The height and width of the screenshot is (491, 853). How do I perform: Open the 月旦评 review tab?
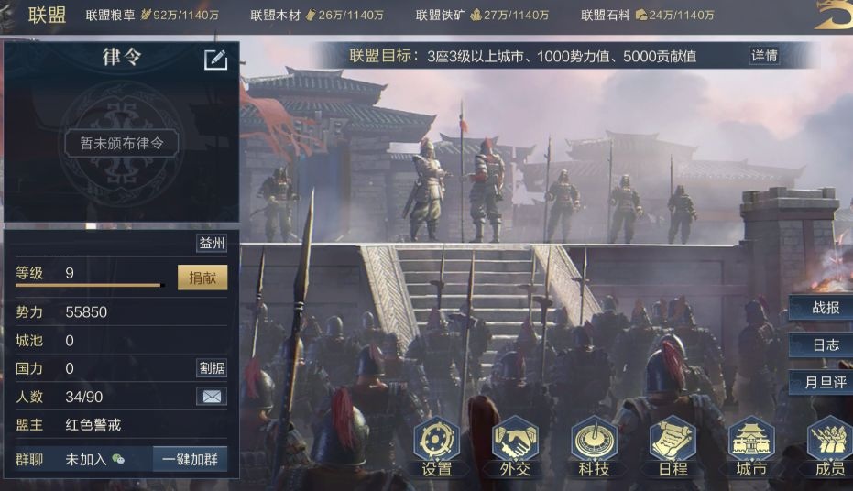point(822,382)
